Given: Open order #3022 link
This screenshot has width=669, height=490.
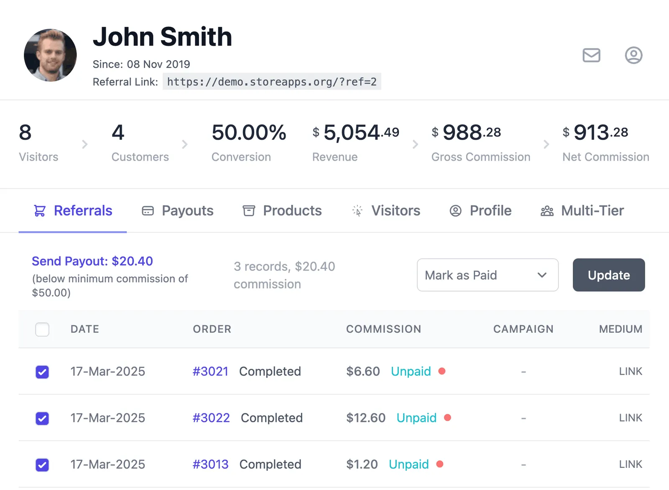Looking at the screenshot, I should 211,418.
